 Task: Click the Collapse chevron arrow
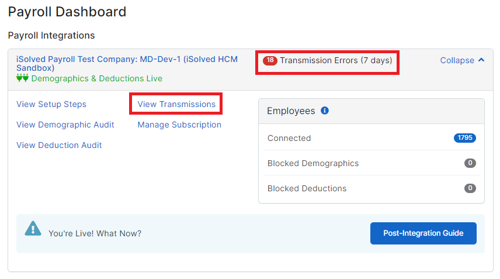481,60
